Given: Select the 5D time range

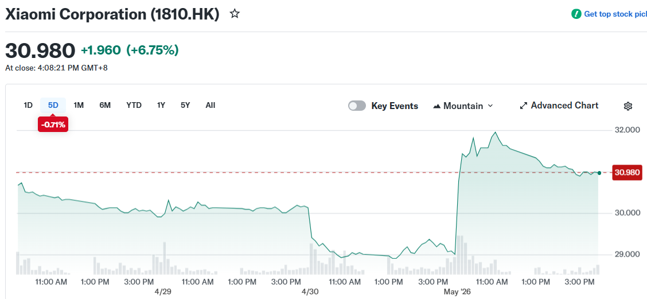Looking at the screenshot, I should pyautogui.click(x=53, y=106).
